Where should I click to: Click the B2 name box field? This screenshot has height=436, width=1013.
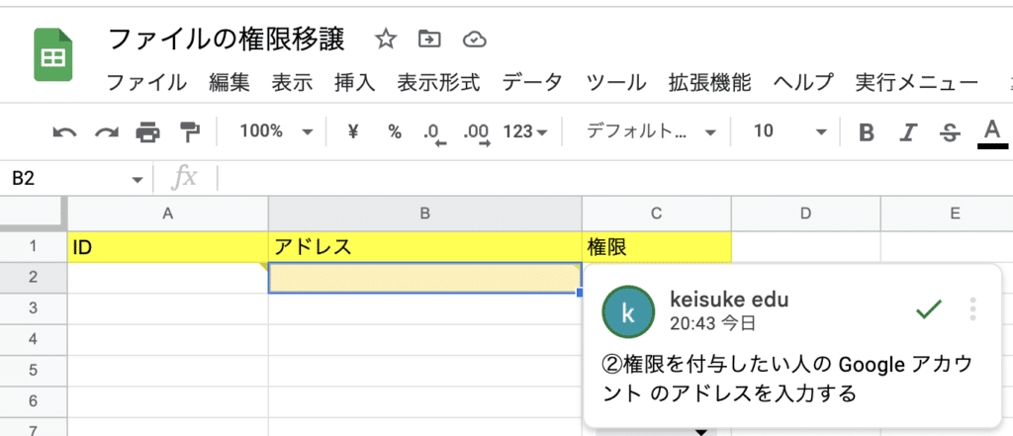coord(75,179)
